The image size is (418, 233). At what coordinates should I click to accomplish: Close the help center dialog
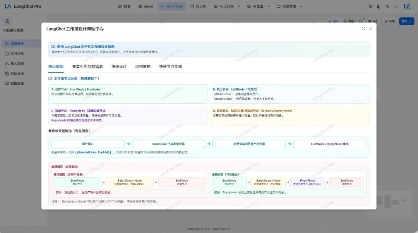[370, 29]
